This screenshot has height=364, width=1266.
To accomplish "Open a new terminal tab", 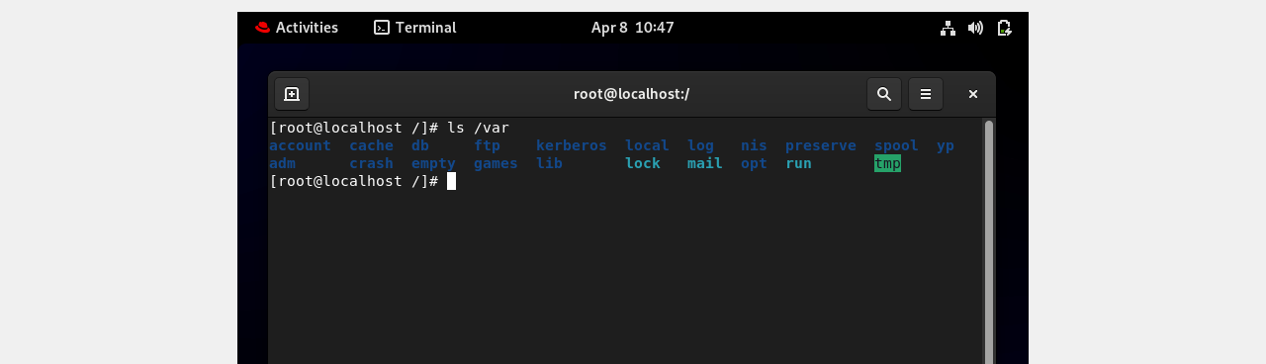I will tap(292, 94).
